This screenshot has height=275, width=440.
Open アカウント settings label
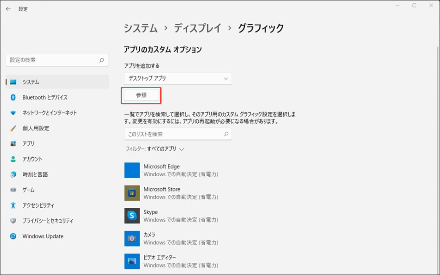32,159
